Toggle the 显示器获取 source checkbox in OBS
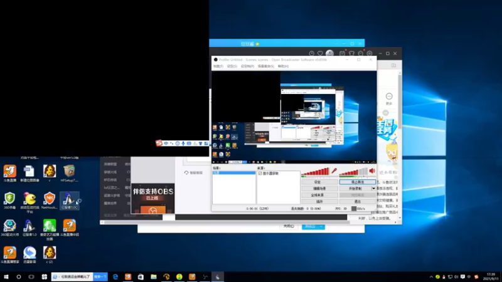The image size is (502, 282). click(x=260, y=174)
